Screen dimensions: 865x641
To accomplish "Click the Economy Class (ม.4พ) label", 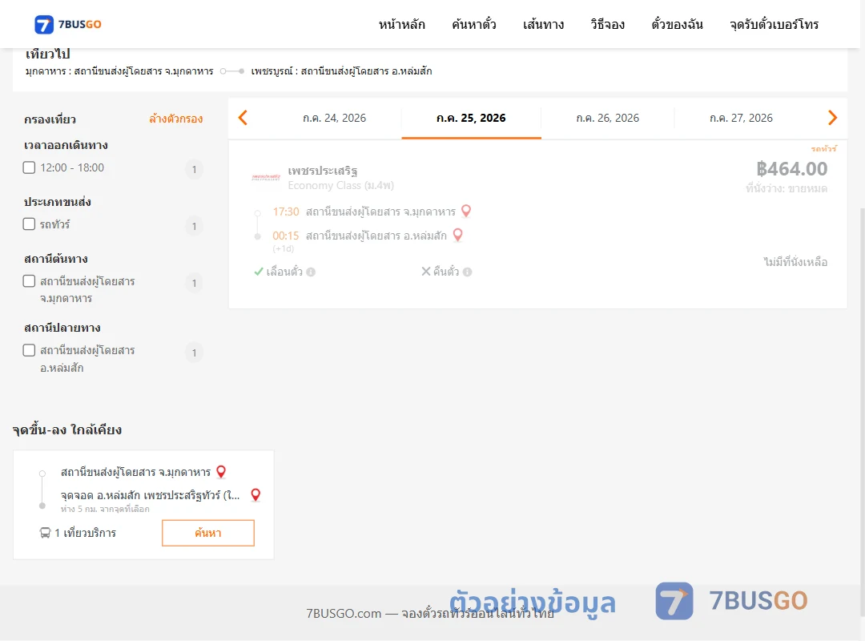I will tap(341, 186).
